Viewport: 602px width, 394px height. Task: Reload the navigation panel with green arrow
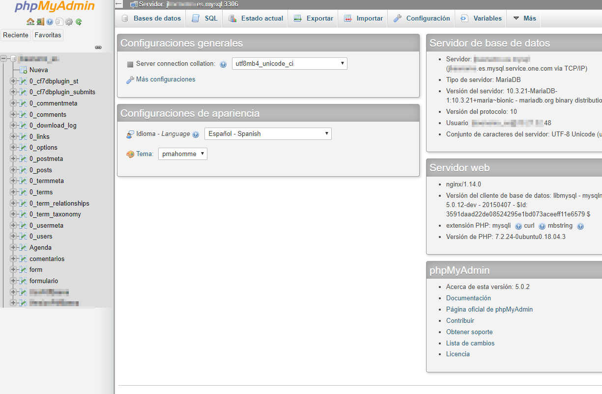(79, 22)
